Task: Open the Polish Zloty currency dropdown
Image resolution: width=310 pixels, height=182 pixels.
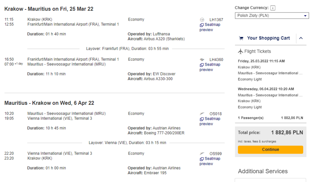Action: click(x=272, y=16)
